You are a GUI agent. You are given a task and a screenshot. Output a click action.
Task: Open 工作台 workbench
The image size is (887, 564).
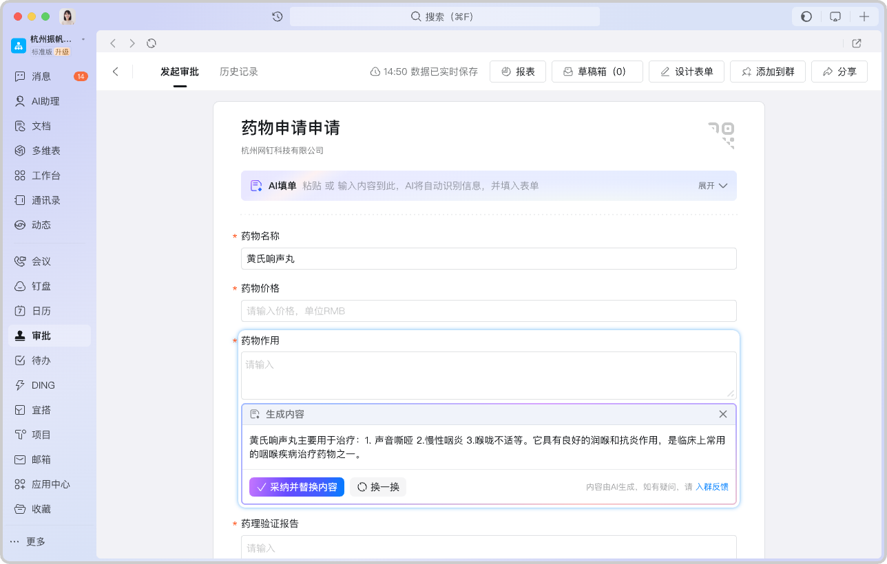coord(50,175)
